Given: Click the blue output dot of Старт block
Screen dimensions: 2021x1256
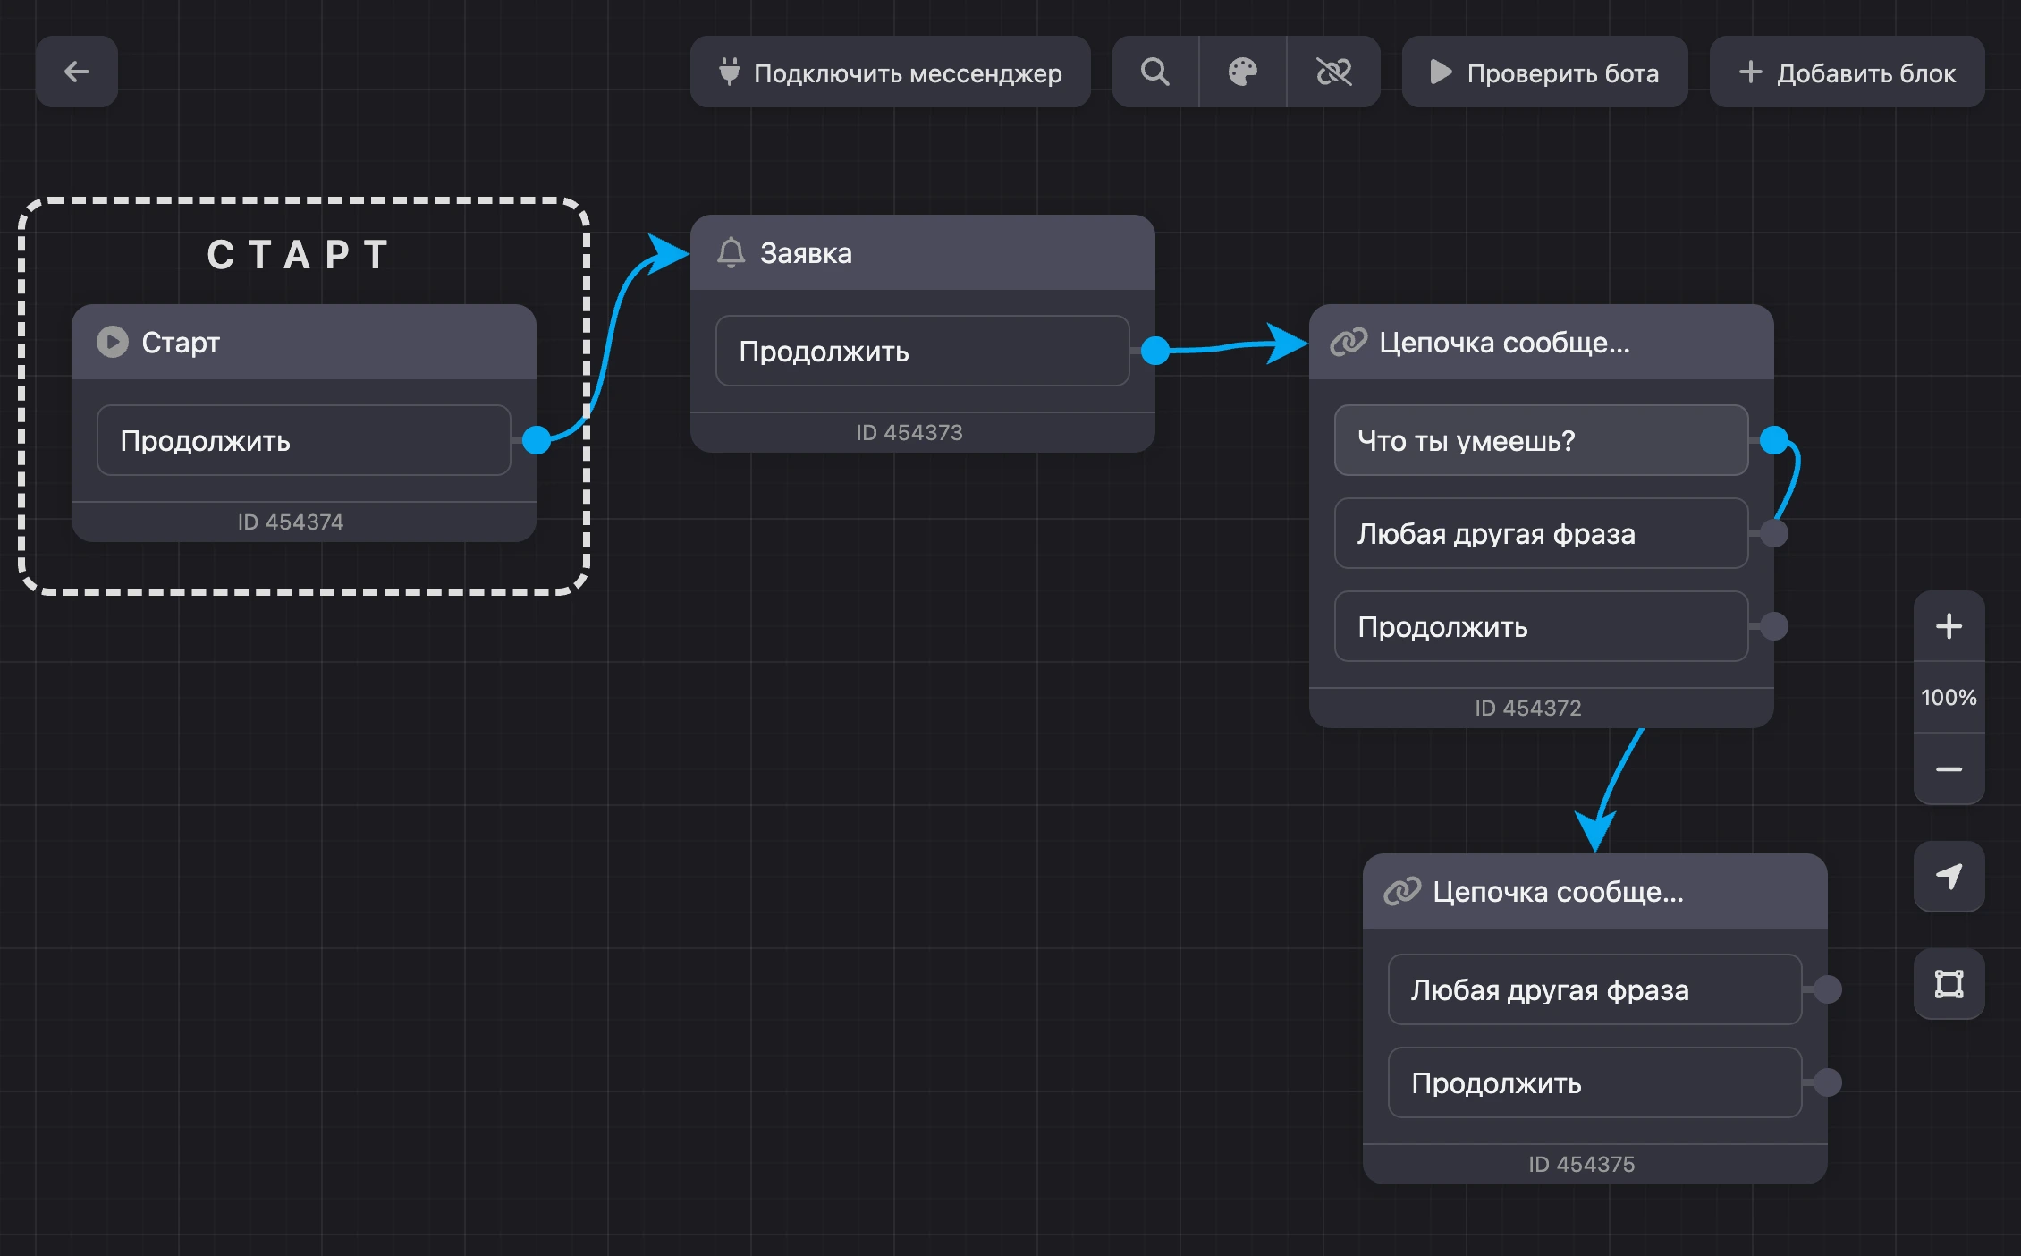Looking at the screenshot, I should coord(537,440).
